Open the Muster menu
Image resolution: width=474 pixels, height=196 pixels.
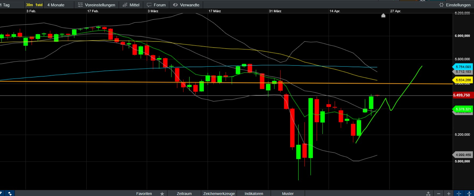[x=288, y=194]
